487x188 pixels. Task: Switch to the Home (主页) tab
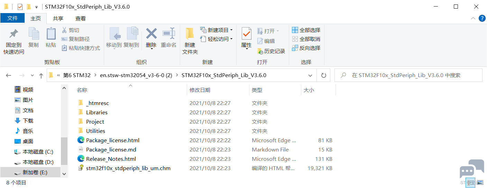[36, 18]
